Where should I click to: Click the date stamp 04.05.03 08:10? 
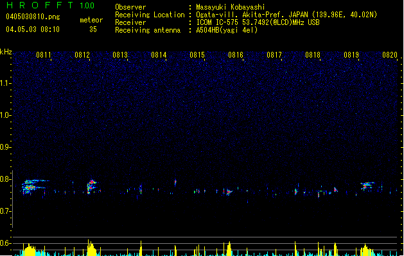33,29
